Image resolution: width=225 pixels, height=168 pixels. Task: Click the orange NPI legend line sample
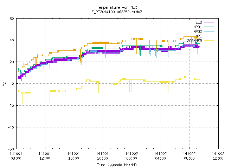(209, 36)
